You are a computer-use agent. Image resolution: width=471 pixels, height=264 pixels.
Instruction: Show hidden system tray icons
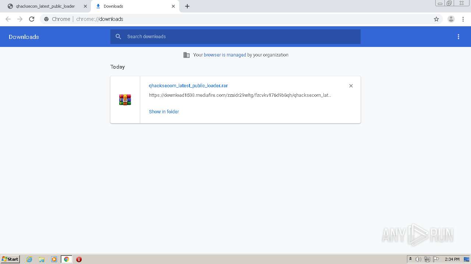(x=410, y=259)
